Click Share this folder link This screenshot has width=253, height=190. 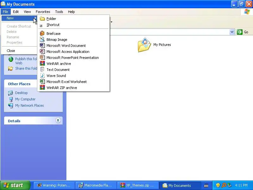[x=26, y=68]
